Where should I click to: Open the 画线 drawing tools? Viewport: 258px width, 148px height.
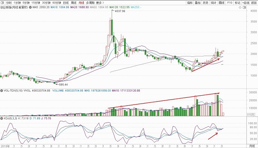pyautogui.click(x=222, y=3)
